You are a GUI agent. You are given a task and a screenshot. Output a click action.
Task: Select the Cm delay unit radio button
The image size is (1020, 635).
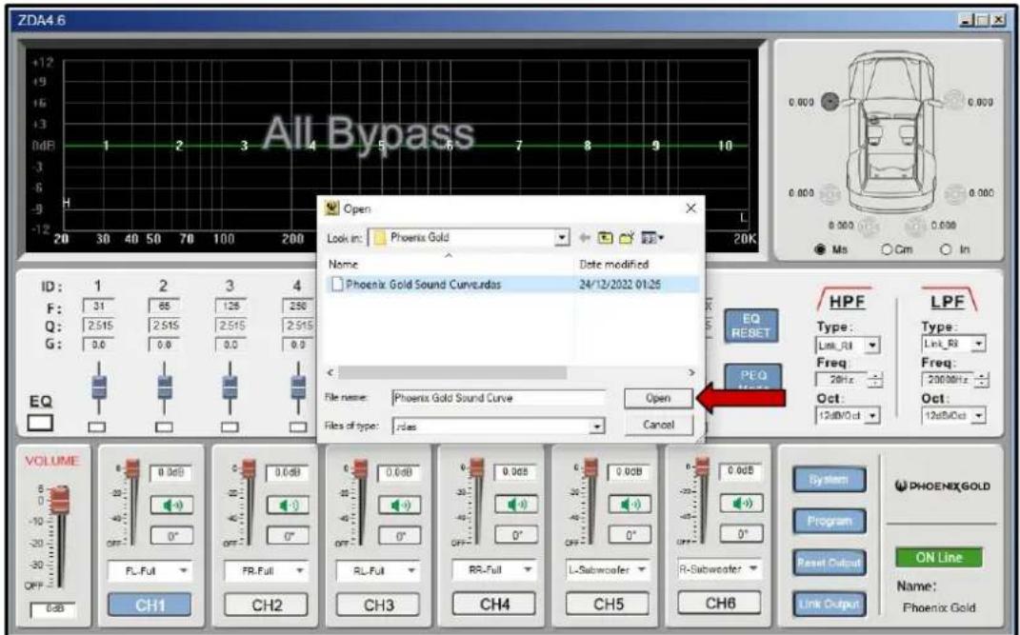click(x=886, y=249)
